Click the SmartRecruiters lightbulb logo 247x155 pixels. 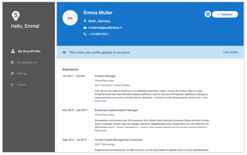click(16, 16)
